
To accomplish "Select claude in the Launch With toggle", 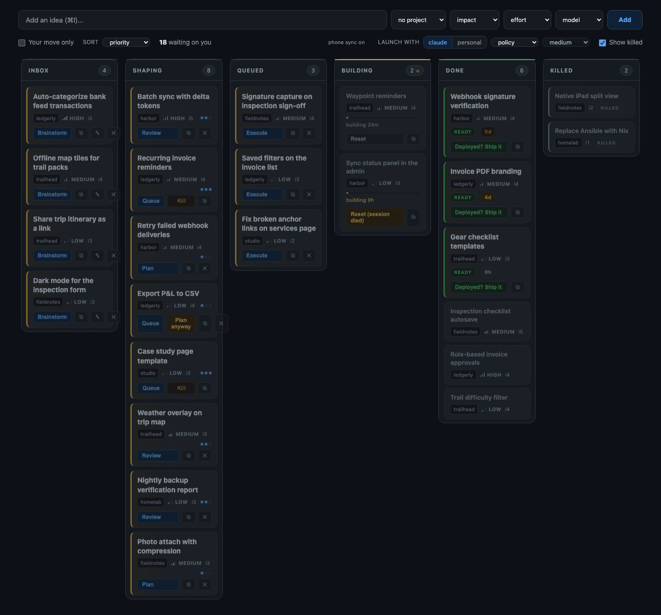I will click(437, 42).
